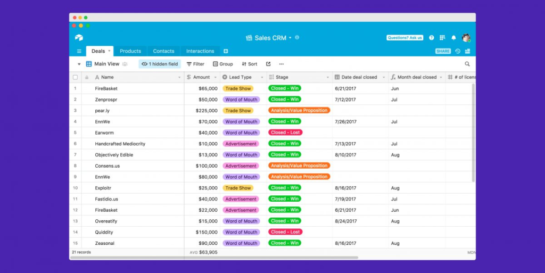This screenshot has height=273, width=545.
Task: Open notifications bell icon
Action: click(x=453, y=37)
